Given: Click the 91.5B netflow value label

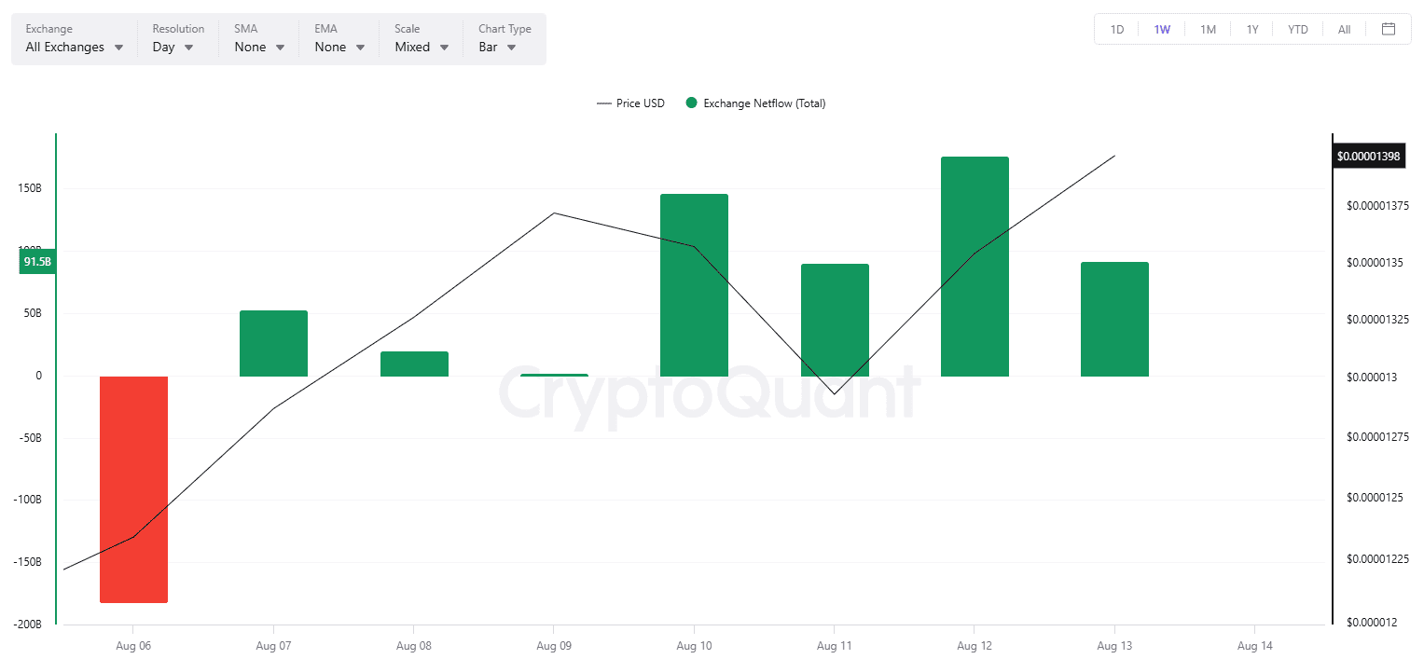Looking at the screenshot, I should (x=37, y=263).
